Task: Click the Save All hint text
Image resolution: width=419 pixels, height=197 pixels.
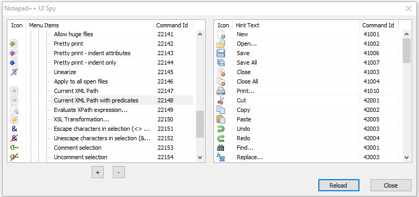Action: click(247, 63)
